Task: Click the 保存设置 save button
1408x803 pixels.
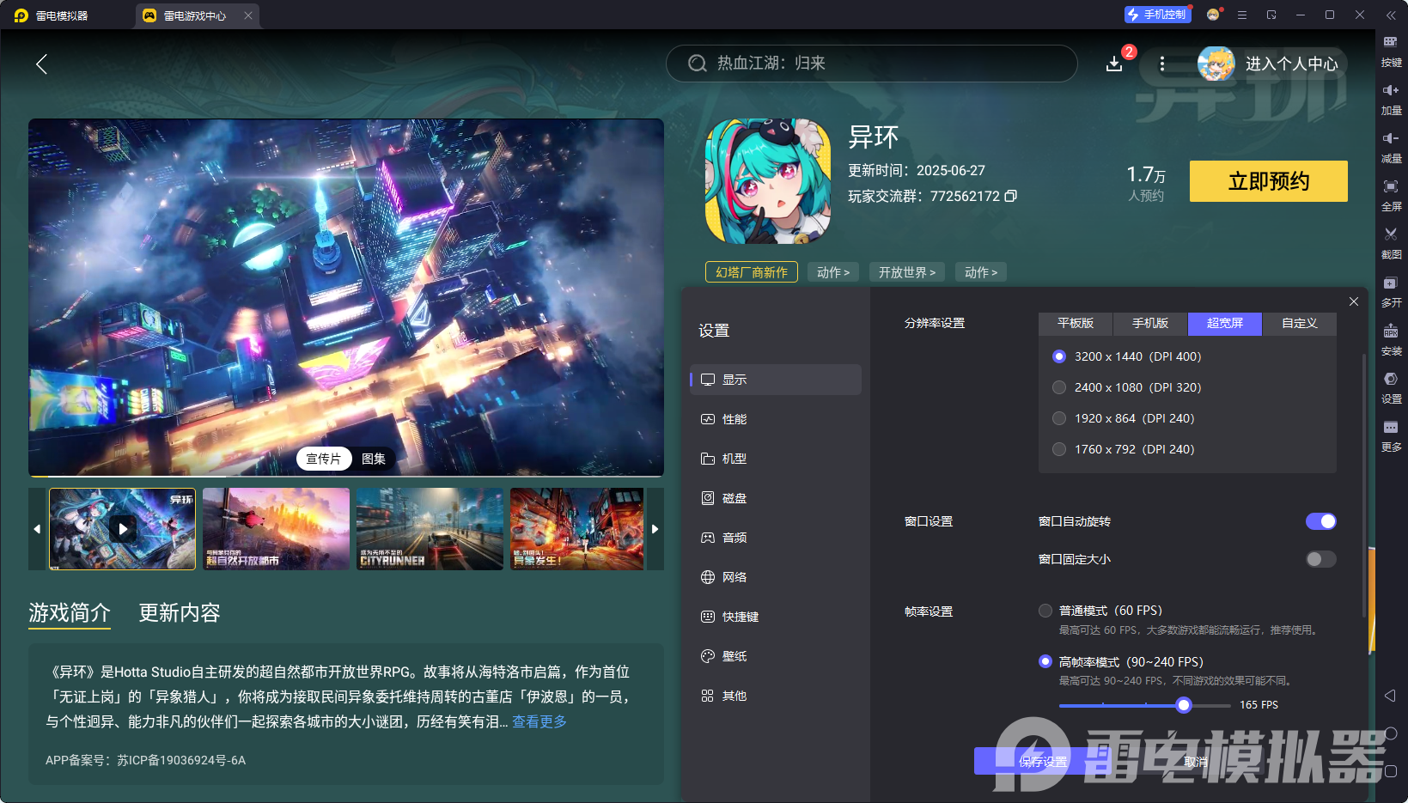Action: [1043, 762]
